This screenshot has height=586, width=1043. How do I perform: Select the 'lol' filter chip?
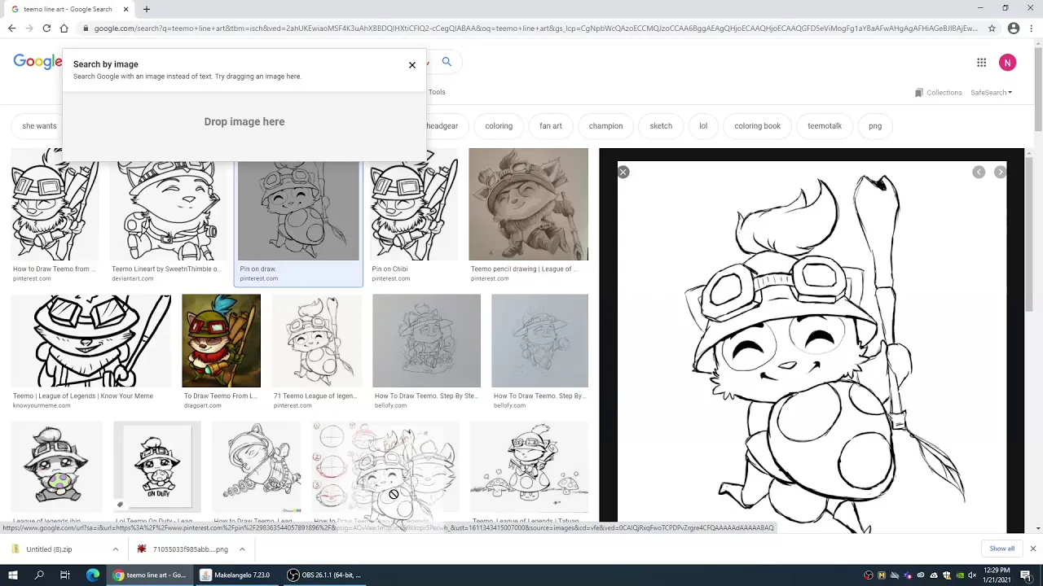tap(703, 126)
